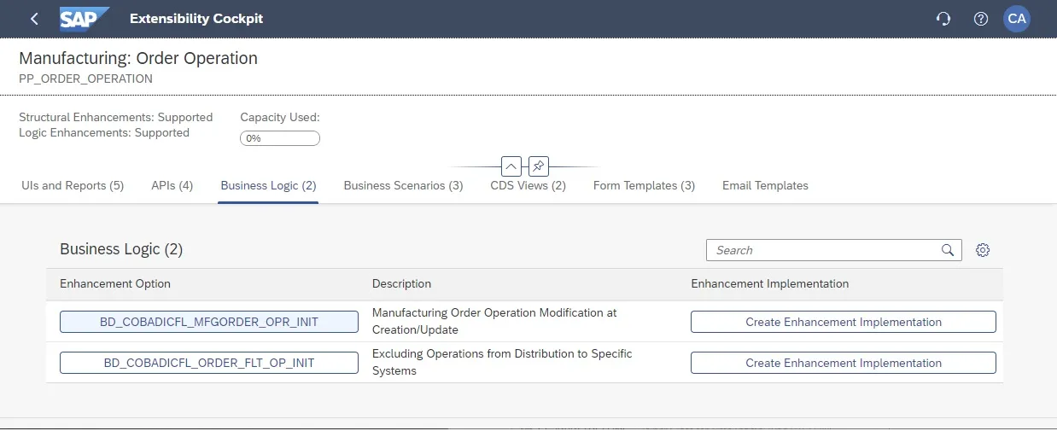Open the support headset icon
The image size is (1057, 431).
(x=943, y=19)
